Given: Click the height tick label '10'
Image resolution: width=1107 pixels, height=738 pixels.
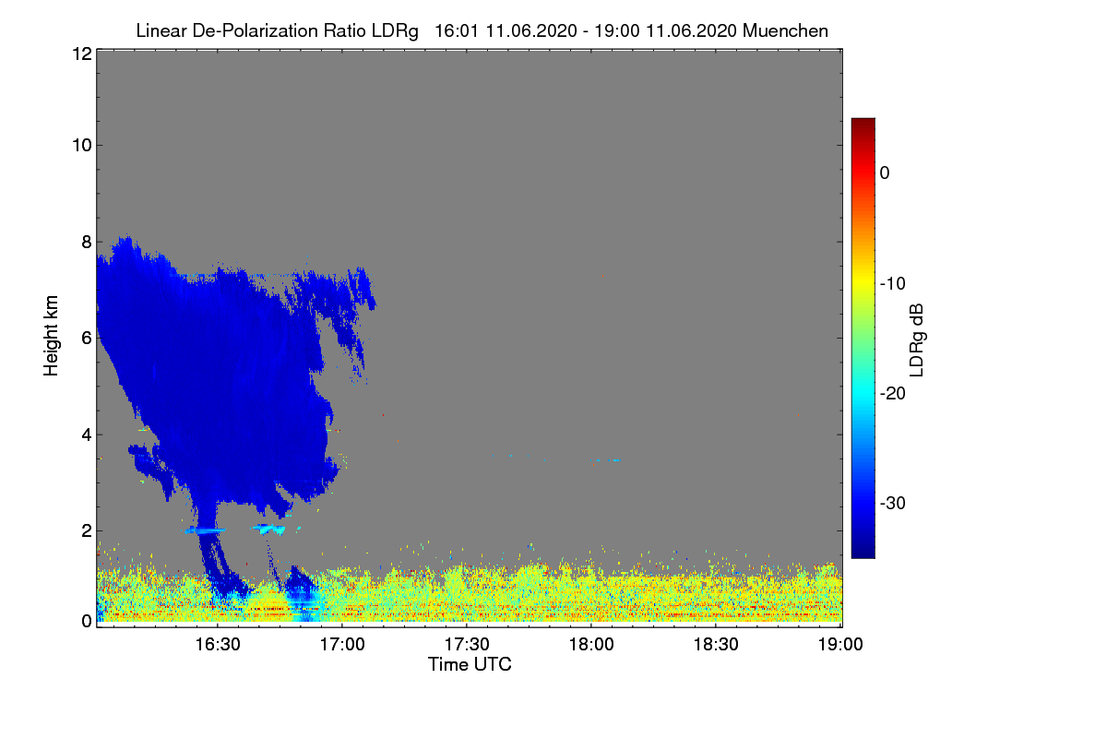Looking at the screenshot, I should (80, 145).
